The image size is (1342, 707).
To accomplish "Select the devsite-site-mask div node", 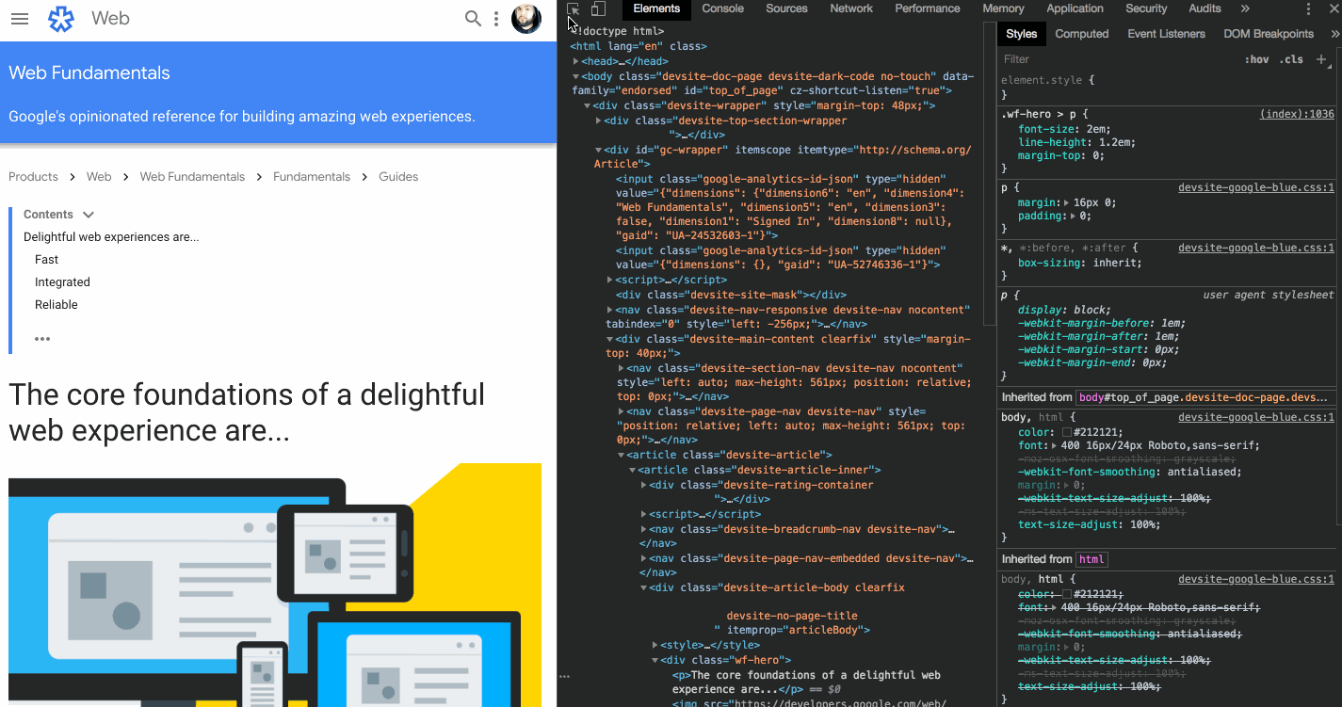I will 732,295.
